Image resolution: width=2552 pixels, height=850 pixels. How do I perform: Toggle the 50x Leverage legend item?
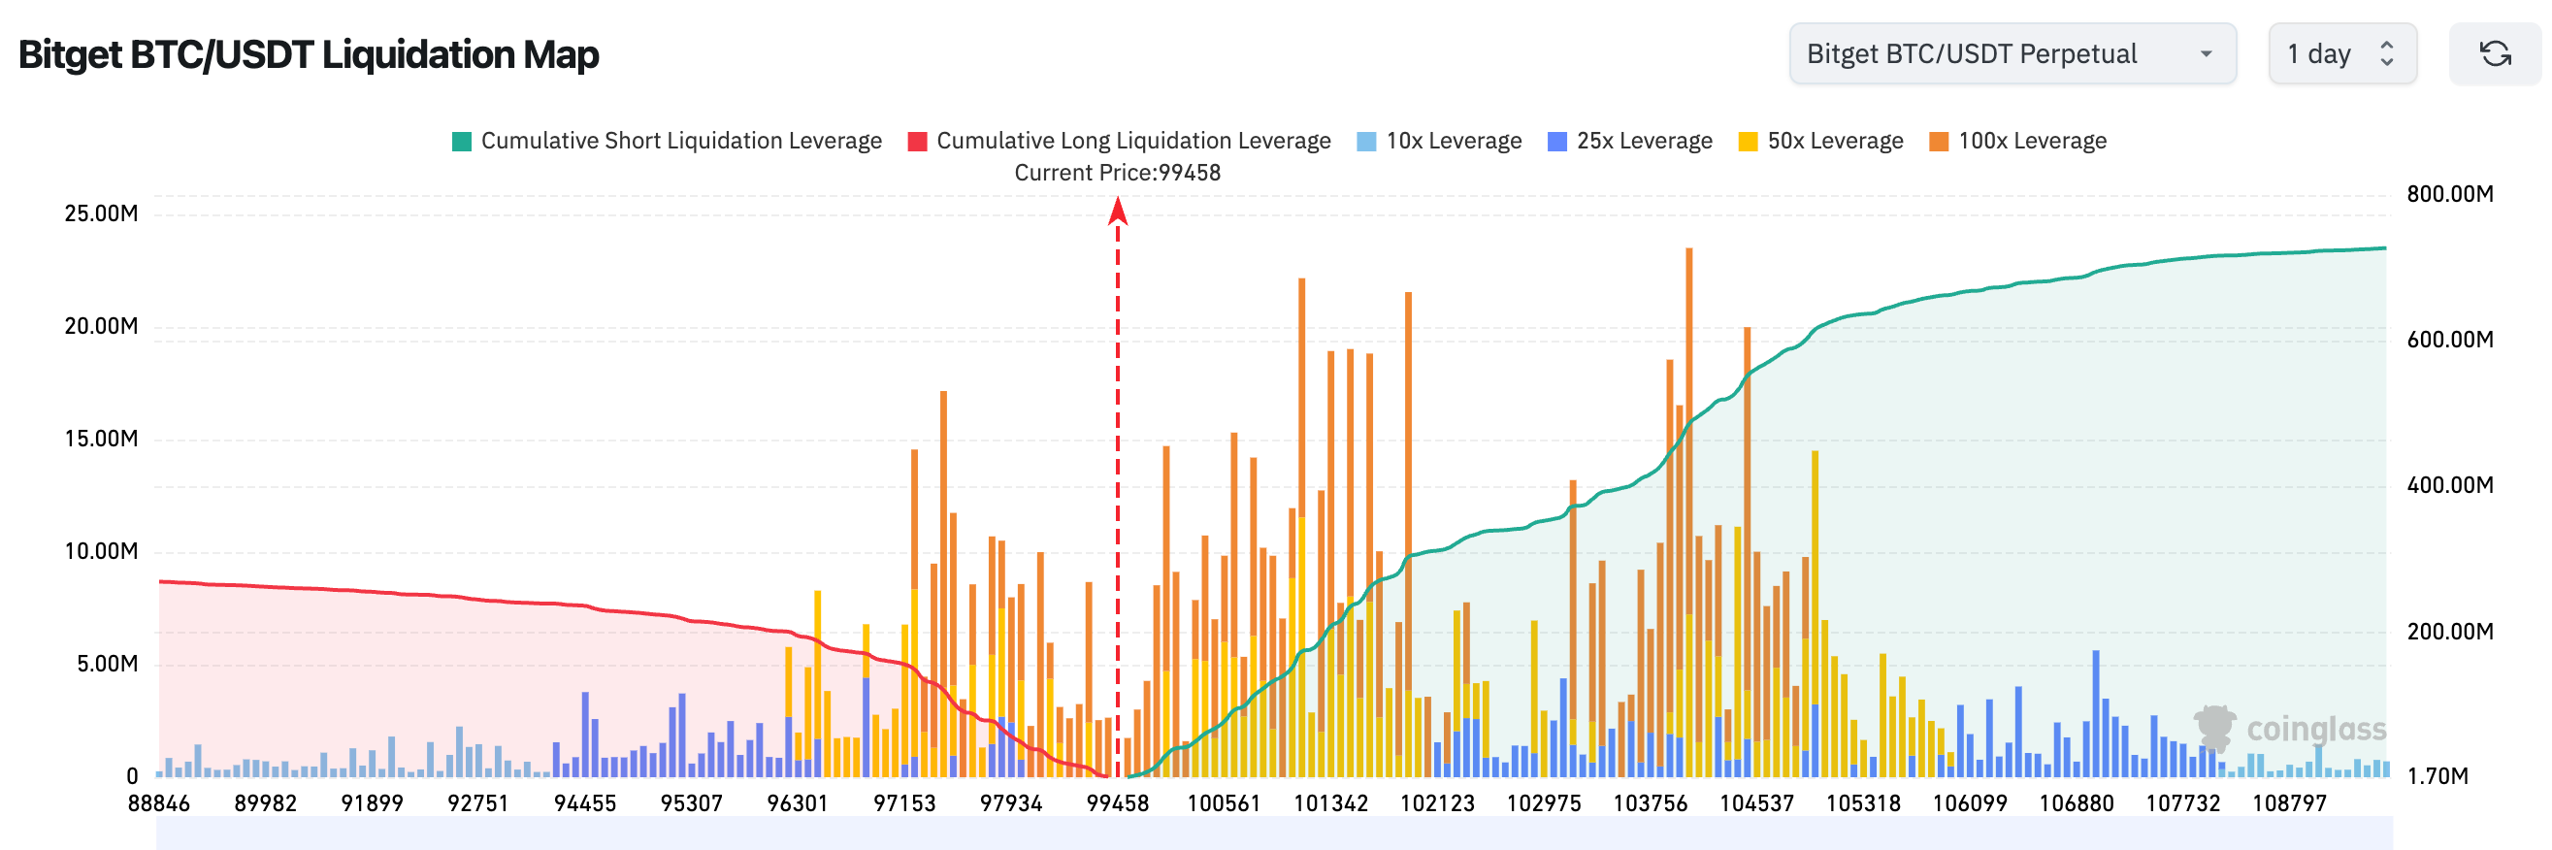(1821, 141)
